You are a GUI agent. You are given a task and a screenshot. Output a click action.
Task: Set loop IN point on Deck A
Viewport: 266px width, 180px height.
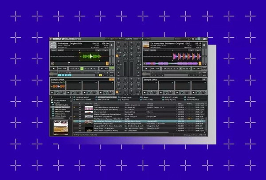[101, 68]
